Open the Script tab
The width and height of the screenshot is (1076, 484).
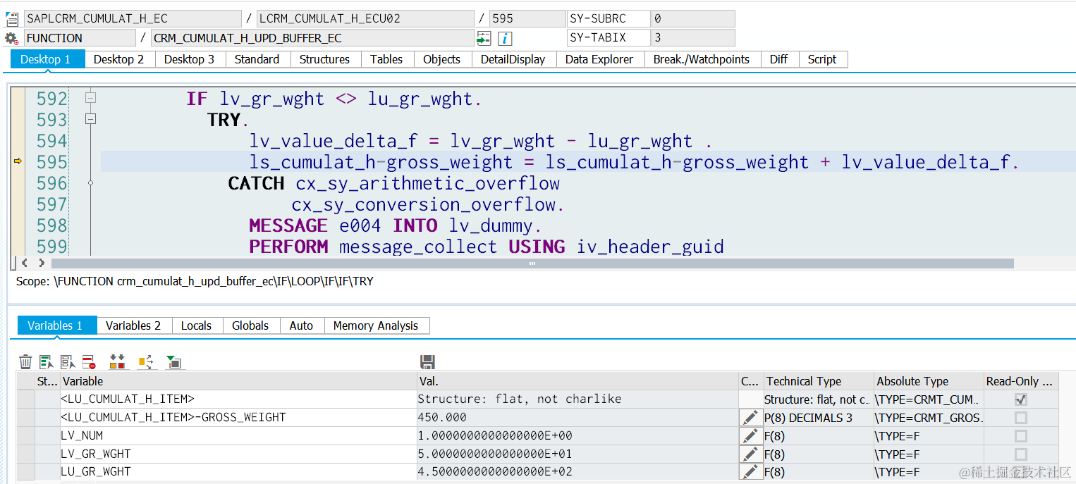(822, 59)
